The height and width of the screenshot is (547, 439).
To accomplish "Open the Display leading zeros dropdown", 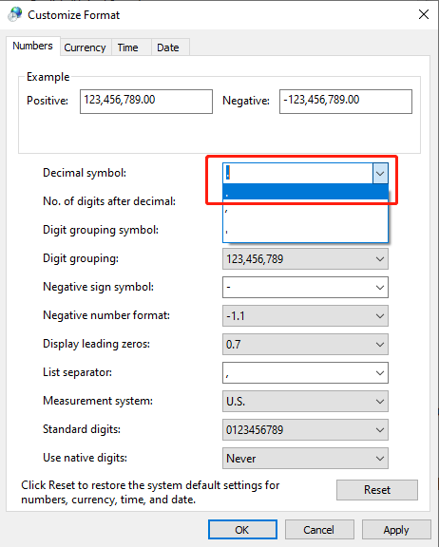I will (x=305, y=345).
